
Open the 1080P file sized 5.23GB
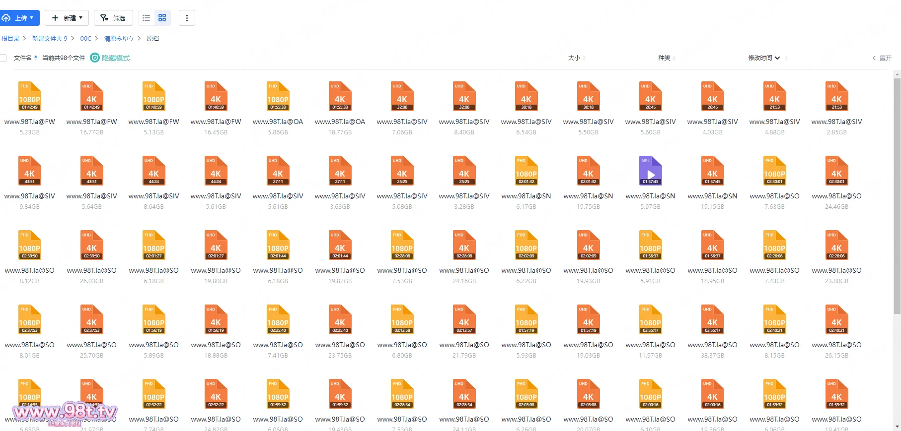tap(29, 96)
